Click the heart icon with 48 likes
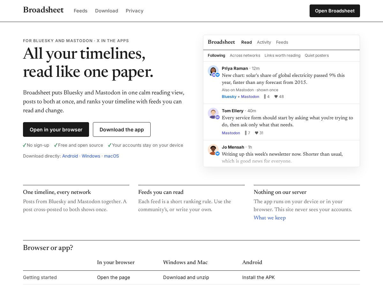 (276, 97)
